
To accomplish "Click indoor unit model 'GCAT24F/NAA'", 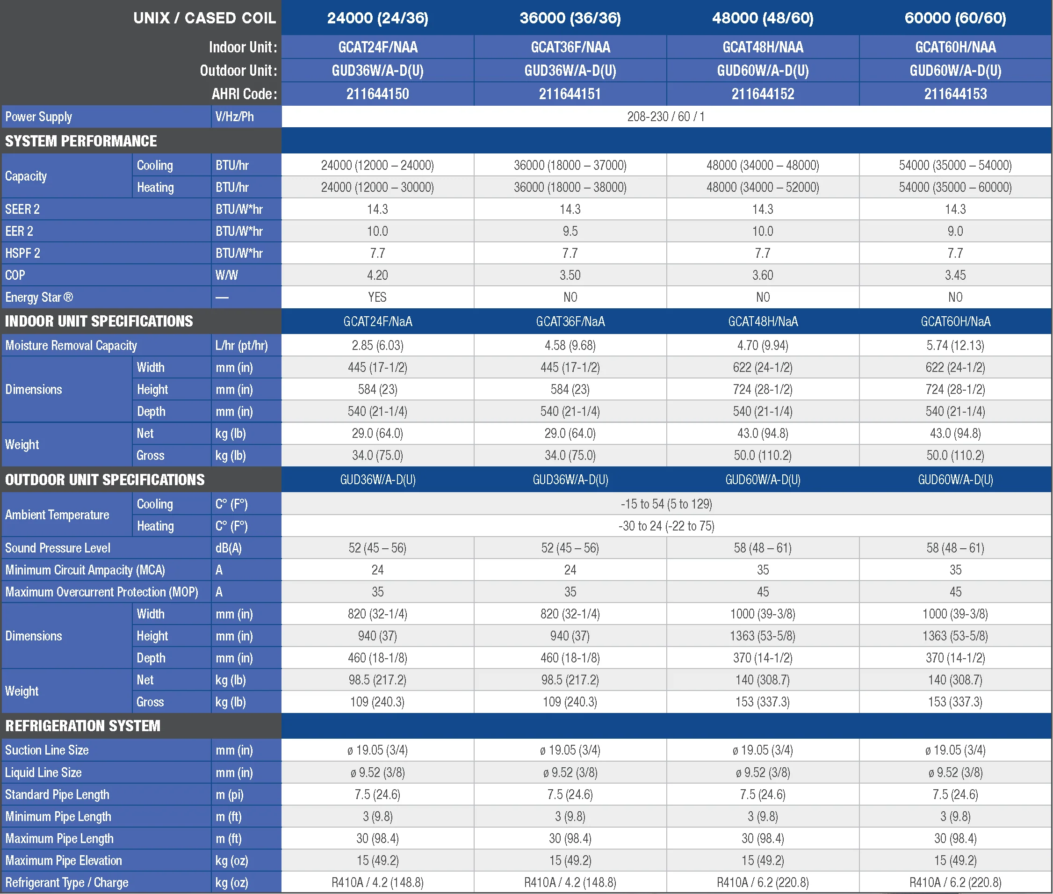I will click(377, 47).
